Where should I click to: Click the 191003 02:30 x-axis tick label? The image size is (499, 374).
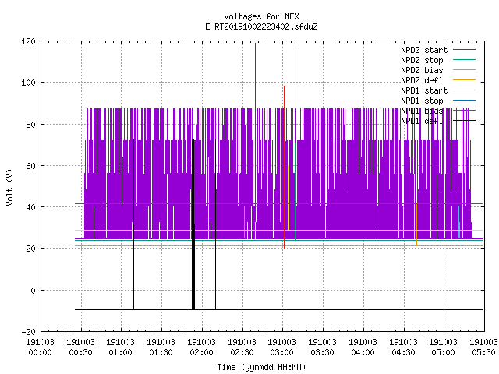[242, 348]
